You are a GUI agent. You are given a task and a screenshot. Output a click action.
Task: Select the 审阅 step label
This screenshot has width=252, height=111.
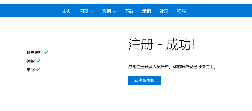pos(31,70)
